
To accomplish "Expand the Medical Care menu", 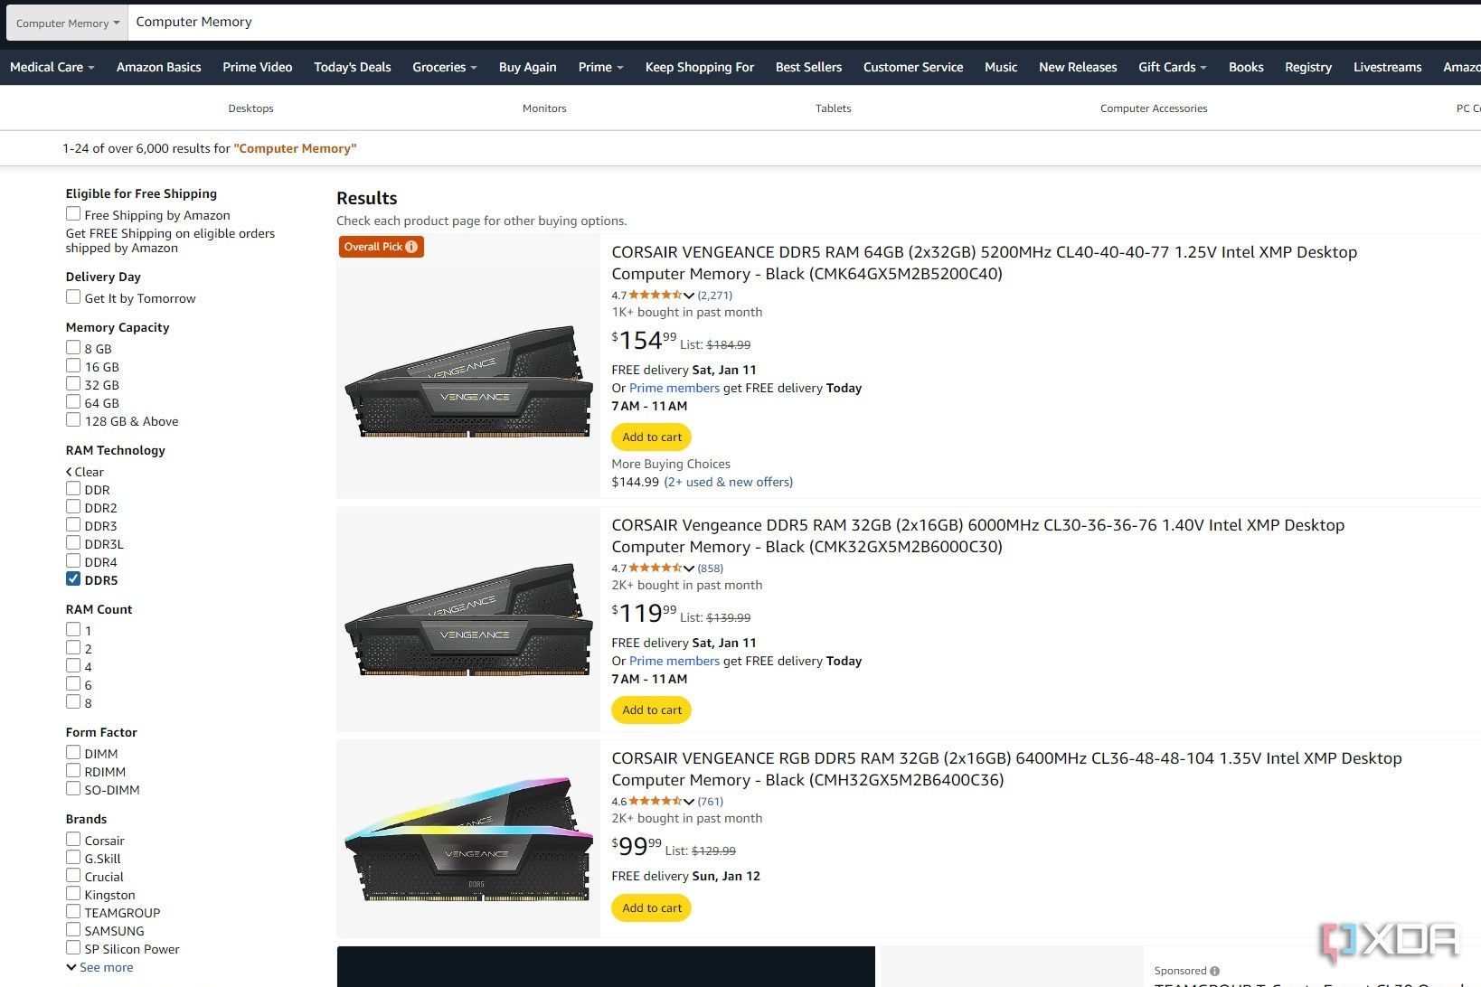I will tap(52, 67).
